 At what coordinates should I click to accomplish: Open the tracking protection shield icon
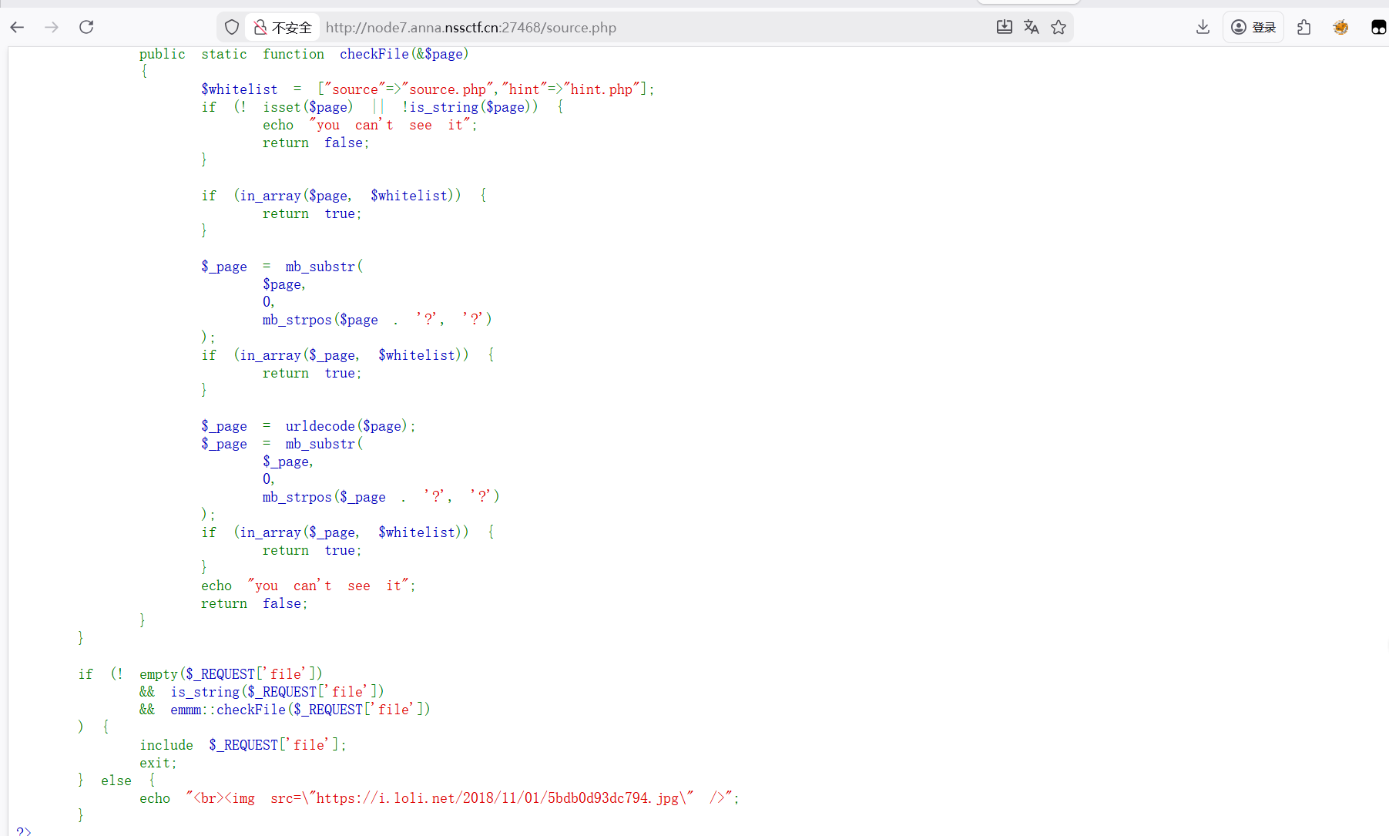click(232, 28)
